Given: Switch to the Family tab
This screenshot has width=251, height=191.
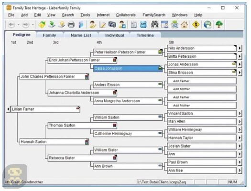Looking at the screenshot, I should point(49,35).
